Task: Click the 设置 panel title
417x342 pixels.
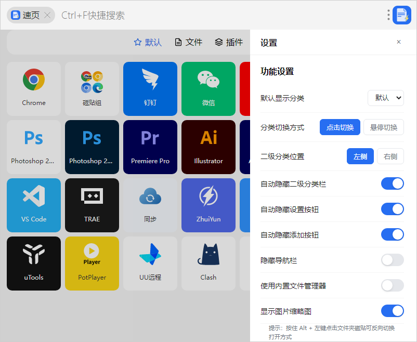Action: pos(269,43)
